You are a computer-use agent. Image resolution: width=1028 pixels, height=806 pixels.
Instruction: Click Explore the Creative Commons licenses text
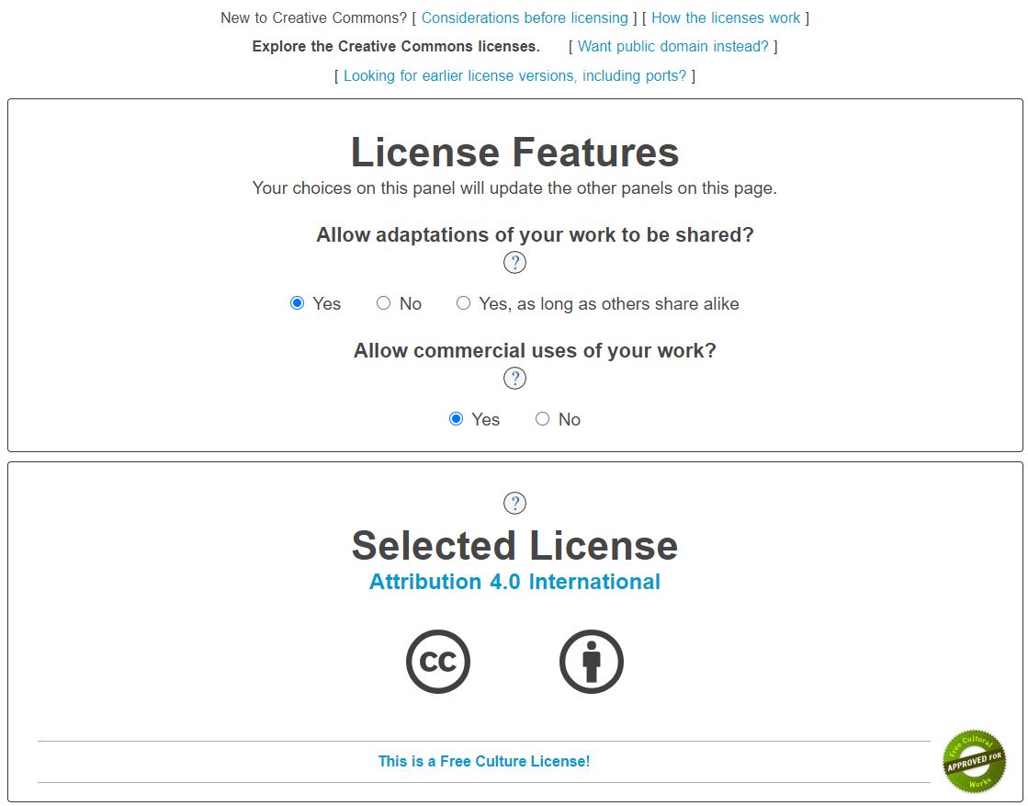[396, 47]
